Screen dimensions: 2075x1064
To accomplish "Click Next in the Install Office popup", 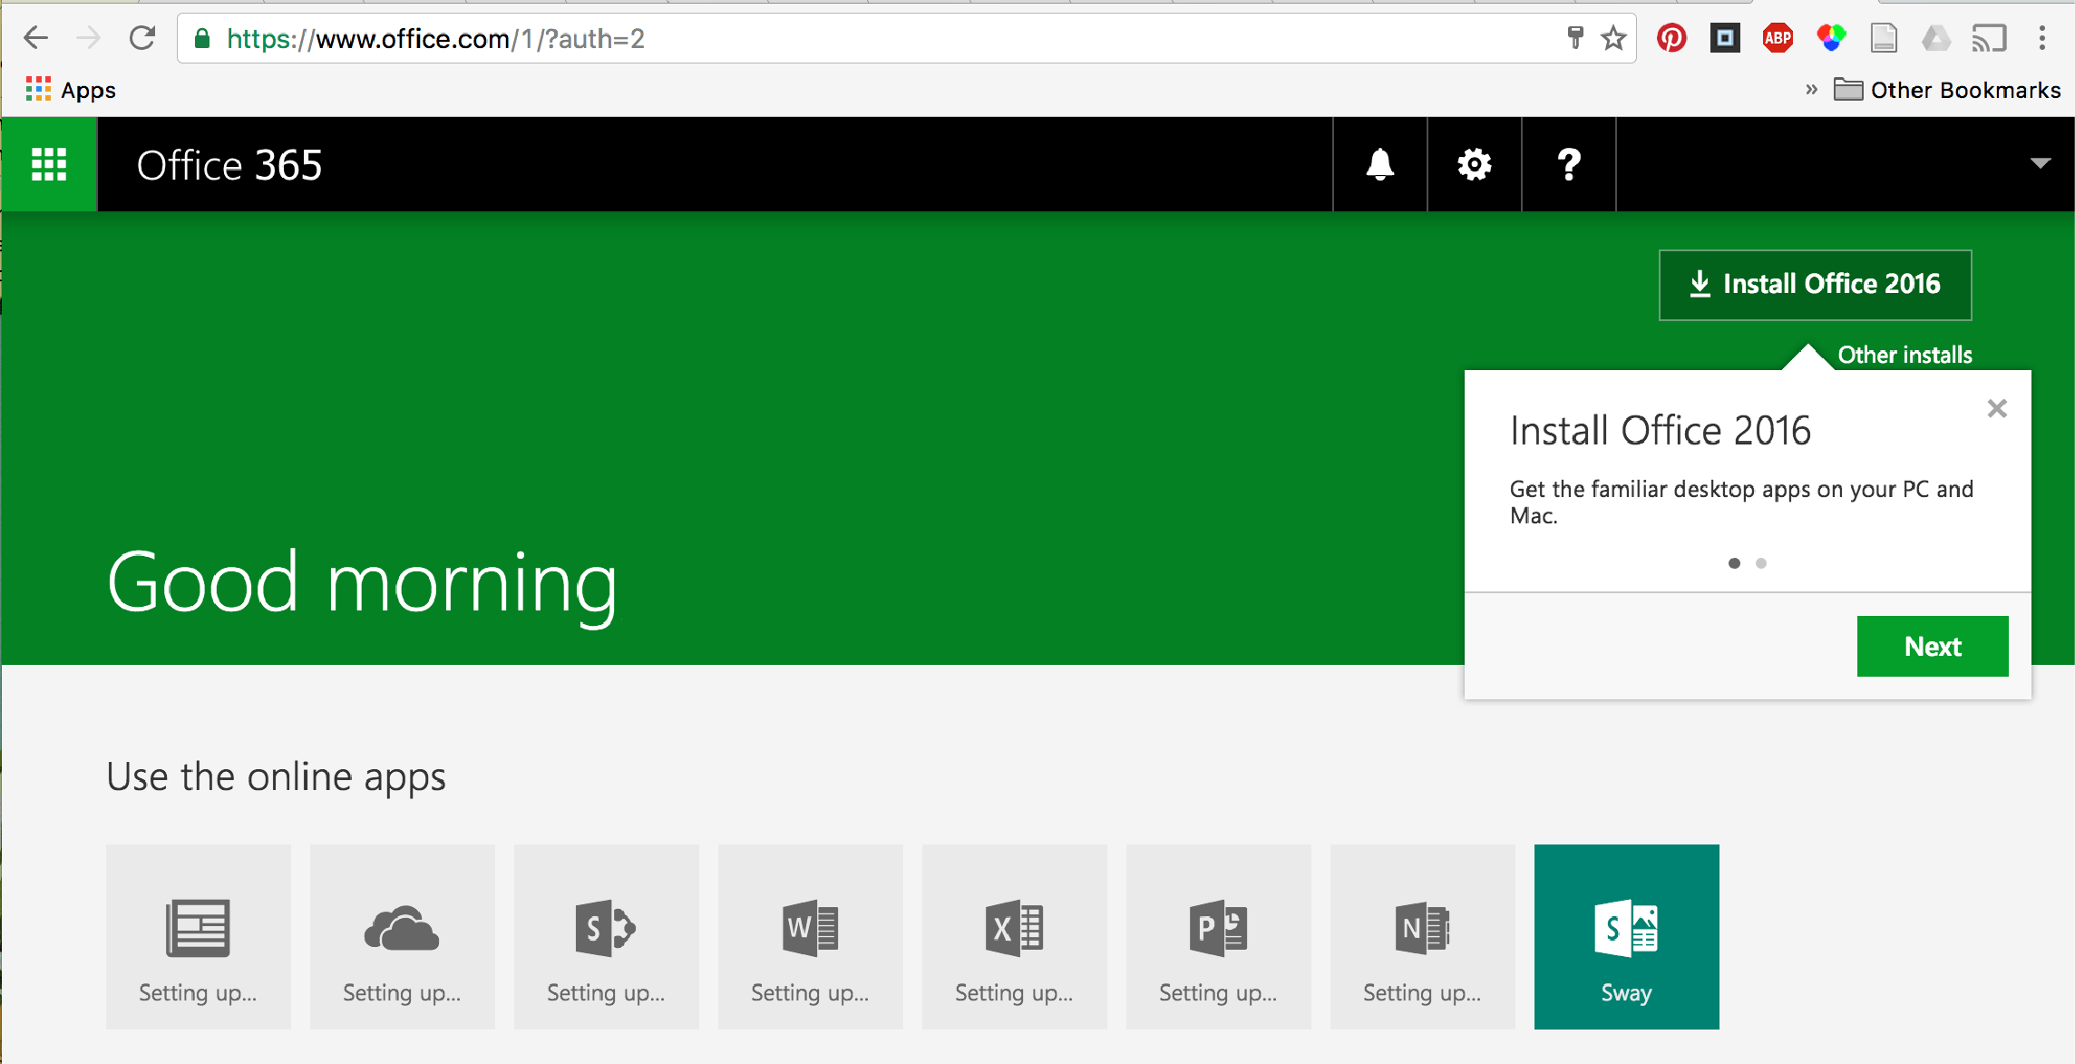I will (x=1933, y=646).
